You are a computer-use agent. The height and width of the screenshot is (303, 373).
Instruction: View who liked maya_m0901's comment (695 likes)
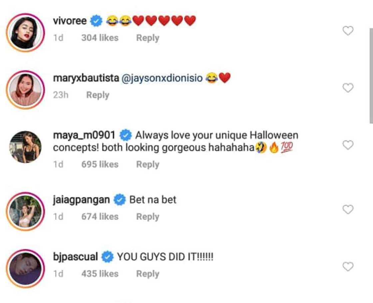pyautogui.click(x=100, y=165)
